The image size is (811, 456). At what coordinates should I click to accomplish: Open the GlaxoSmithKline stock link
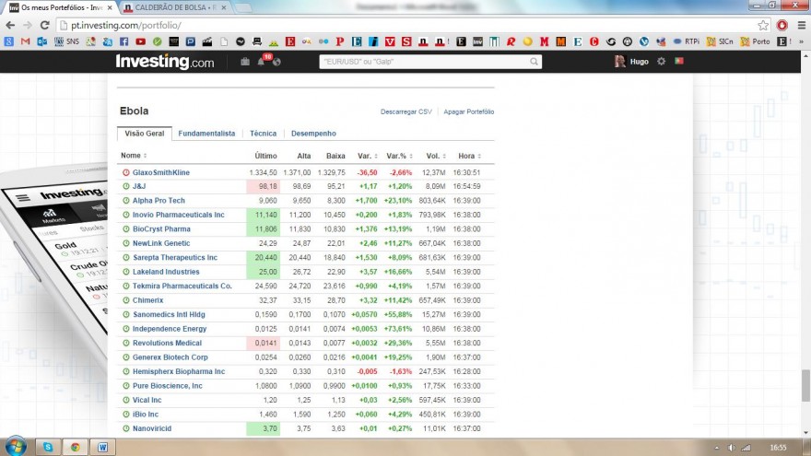pyautogui.click(x=161, y=172)
